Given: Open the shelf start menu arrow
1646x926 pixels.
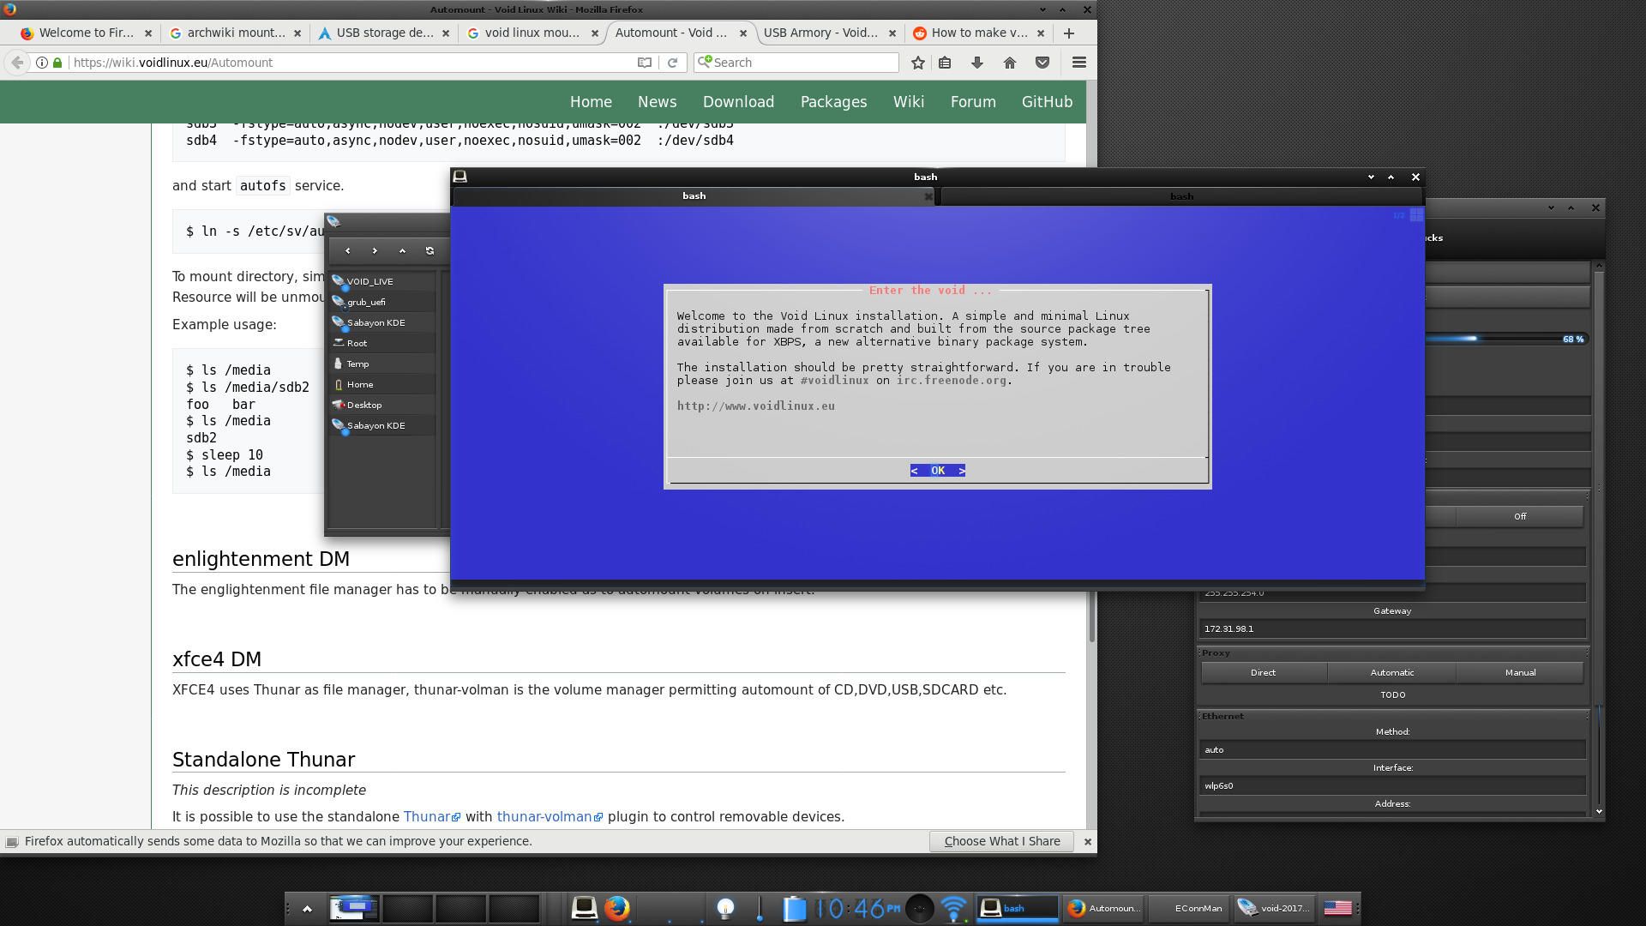Looking at the screenshot, I should (x=307, y=908).
